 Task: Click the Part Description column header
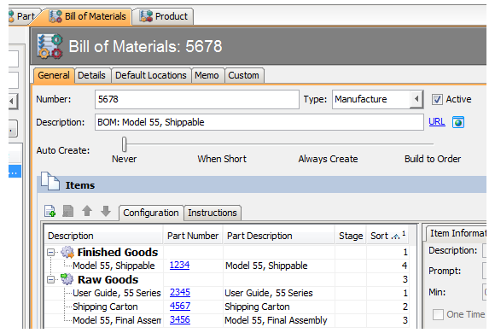[279, 236]
